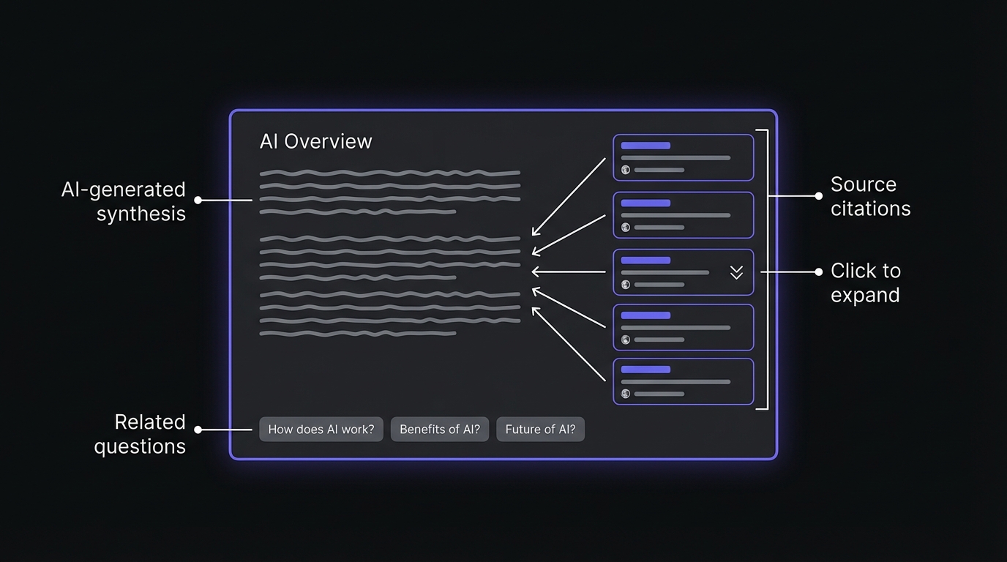This screenshot has width=1007, height=562.
Task: Click the globe icon in the second source card
Action: coord(626,228)
